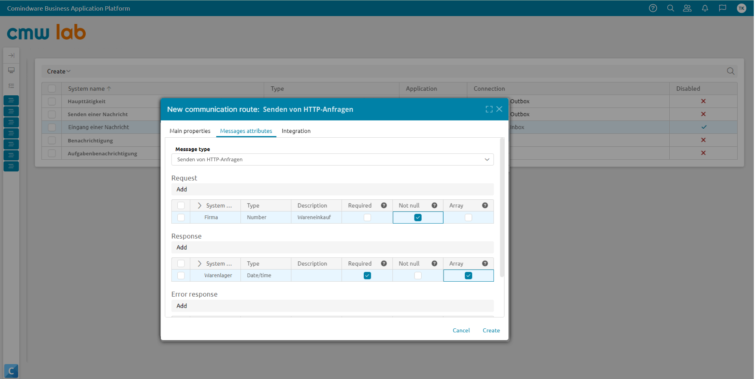
Task: Select the Firma row checkbox
Action: 181,217
